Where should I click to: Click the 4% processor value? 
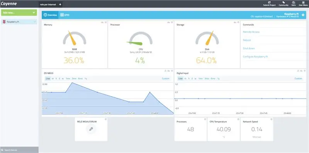(x=140, y=61)
